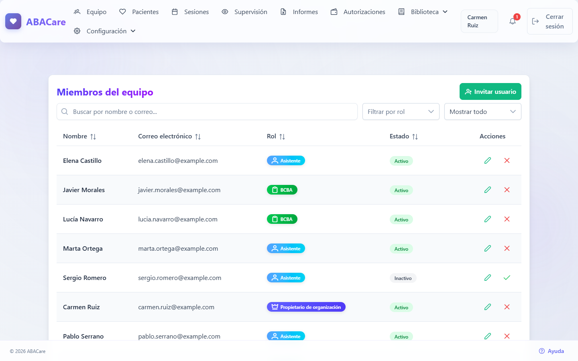Click Propietario de organización role badge
The width and height of the screenshot is (578, 361).
click(306, 307)
